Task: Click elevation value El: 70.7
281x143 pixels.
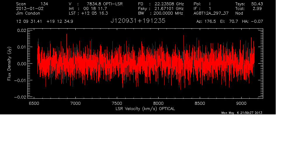Action: [229, 22]
